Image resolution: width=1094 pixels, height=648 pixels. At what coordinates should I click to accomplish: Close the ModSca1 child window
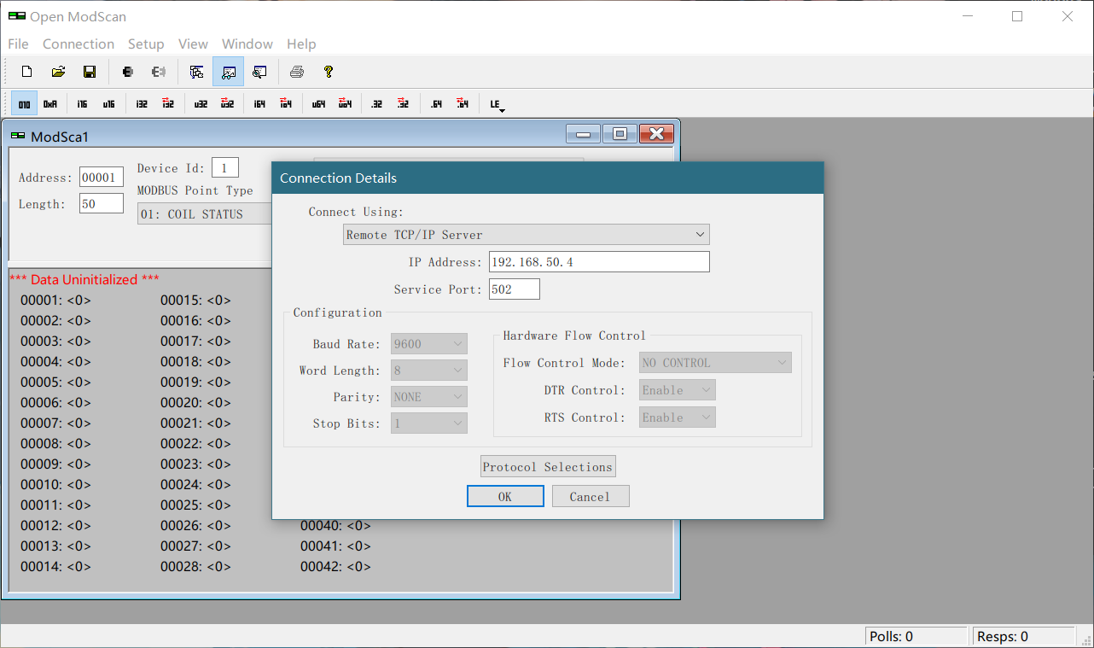pyautogui.click(x=656, y=134)
